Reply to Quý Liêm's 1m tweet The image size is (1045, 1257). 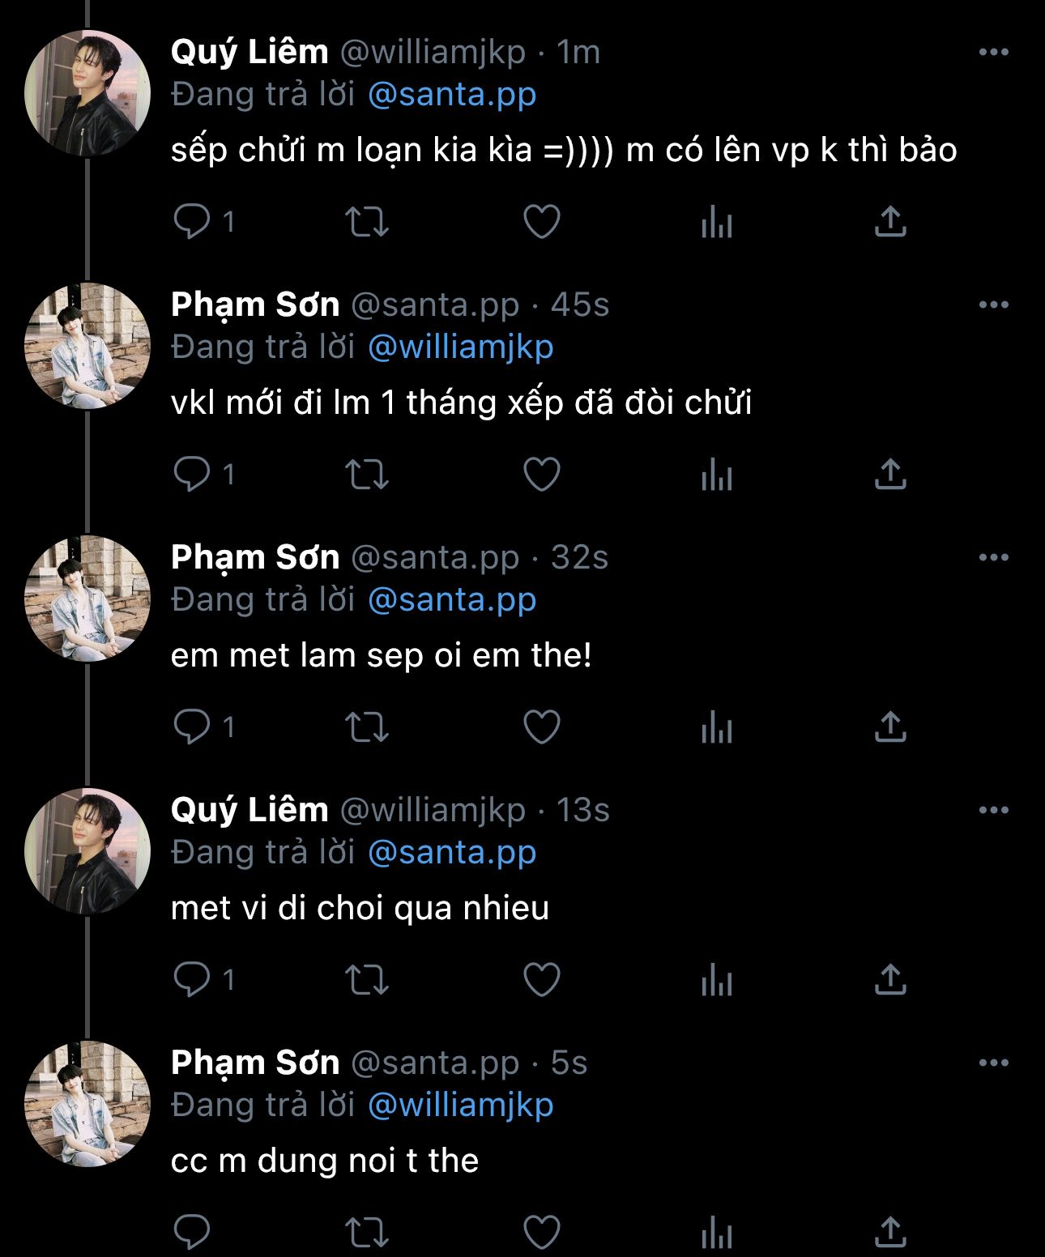192,221
